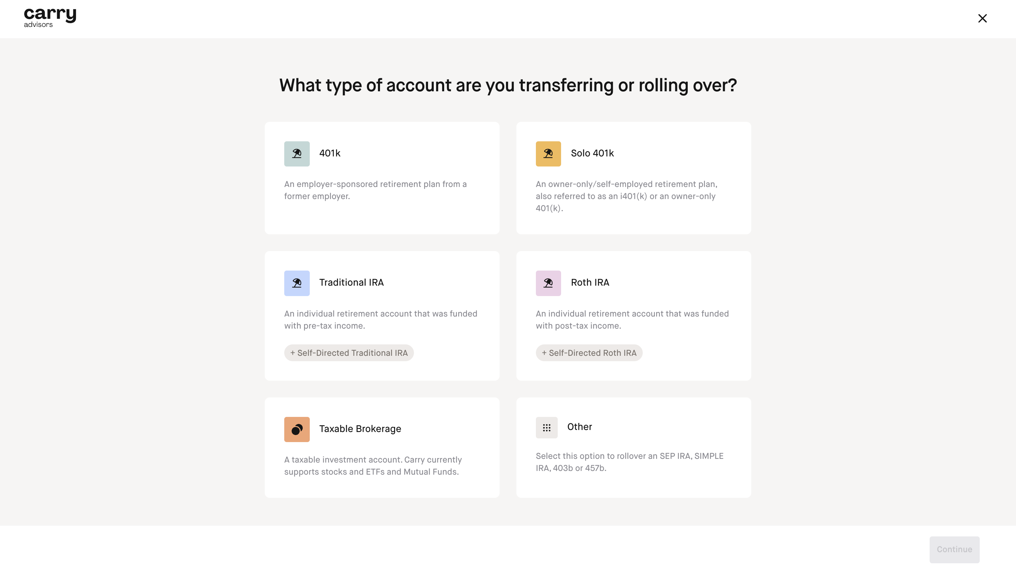Click the Self-Directed Traditional IRA chip
The height and width of the screenshot is (574, 1016).
349,353
